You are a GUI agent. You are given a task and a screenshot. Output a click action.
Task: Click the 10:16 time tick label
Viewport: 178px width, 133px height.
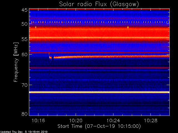point(38,121)
